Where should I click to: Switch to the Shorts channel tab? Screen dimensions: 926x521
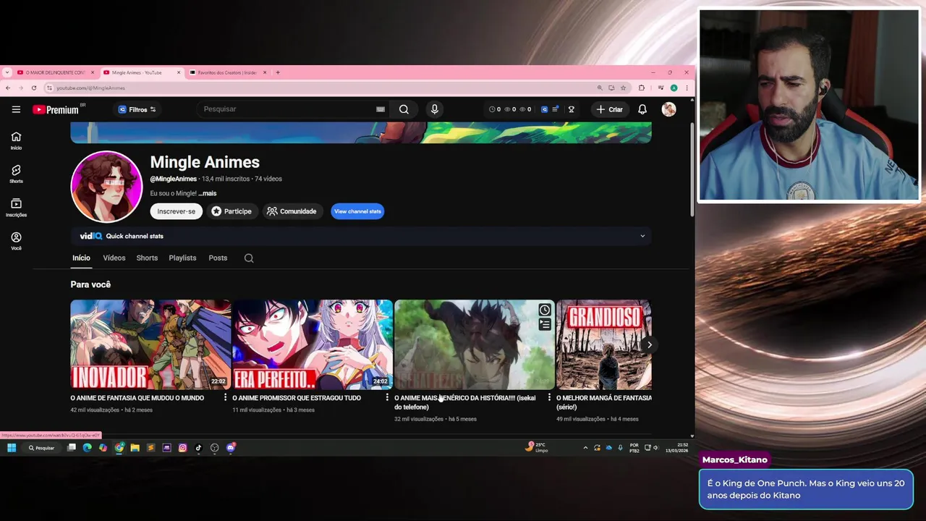point(147,258)
